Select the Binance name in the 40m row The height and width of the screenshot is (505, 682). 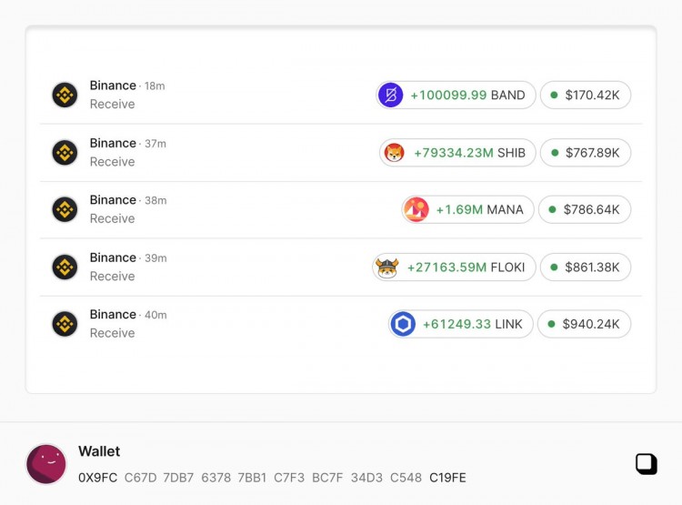click(113, 314)
